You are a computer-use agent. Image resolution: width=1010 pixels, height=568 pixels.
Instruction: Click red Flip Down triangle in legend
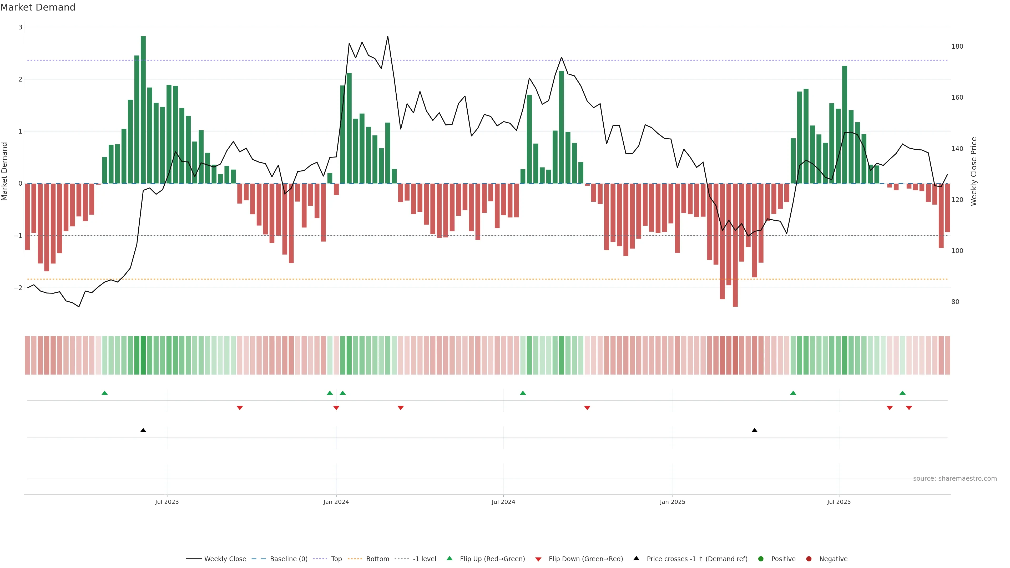coord(538,559)
